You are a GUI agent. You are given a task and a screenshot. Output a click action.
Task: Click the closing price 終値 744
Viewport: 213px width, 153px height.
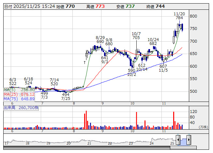click(156, 7)
